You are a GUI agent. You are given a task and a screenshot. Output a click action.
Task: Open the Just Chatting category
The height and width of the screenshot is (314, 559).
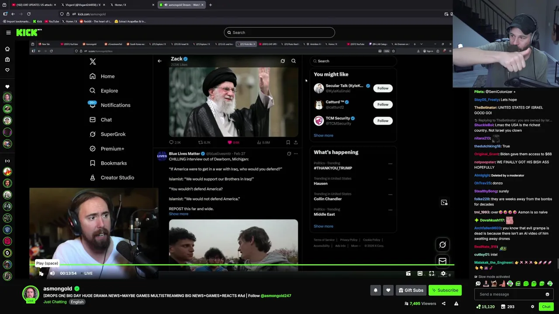pyautogui.click(x=55, y=302)
